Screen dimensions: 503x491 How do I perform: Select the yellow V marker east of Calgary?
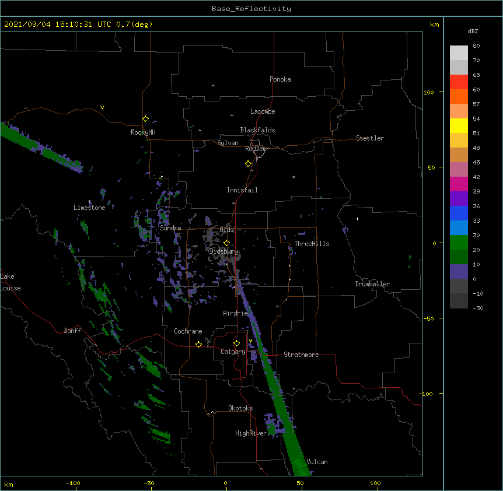tap(250, 341)
